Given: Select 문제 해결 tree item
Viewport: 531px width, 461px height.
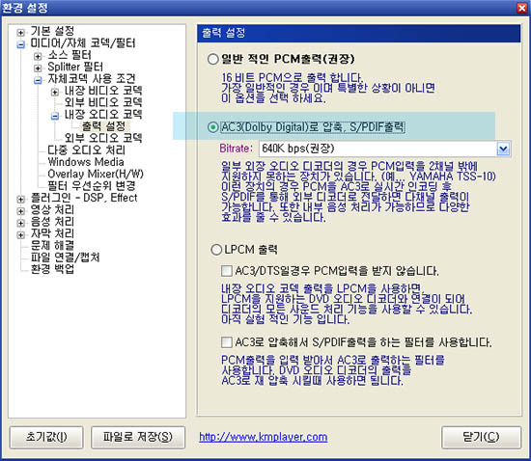Looking at the screenshot, I should point(52,245).
